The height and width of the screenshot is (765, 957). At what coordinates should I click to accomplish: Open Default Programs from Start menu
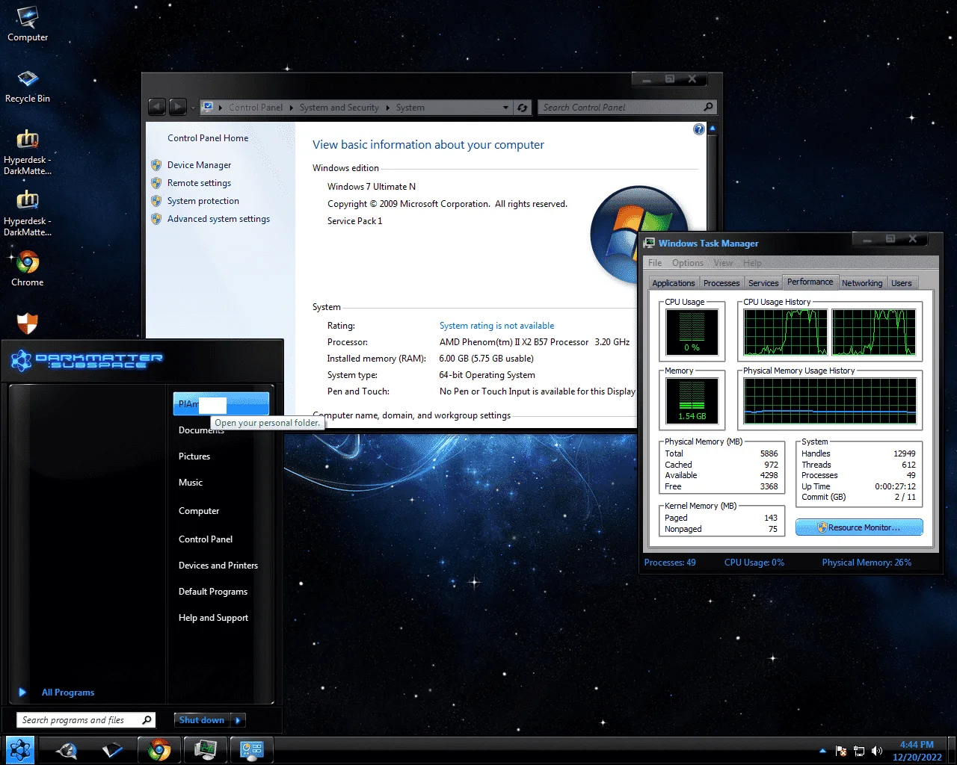(x=213, y=592)
